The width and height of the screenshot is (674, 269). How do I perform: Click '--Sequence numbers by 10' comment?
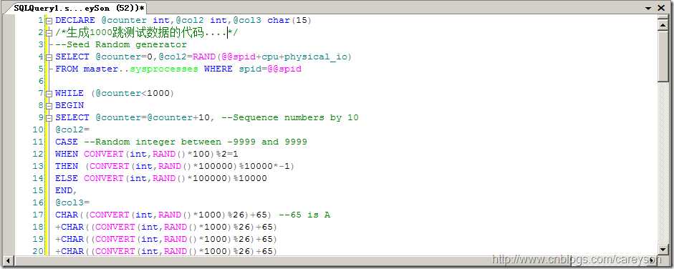(x=290, y=117)
